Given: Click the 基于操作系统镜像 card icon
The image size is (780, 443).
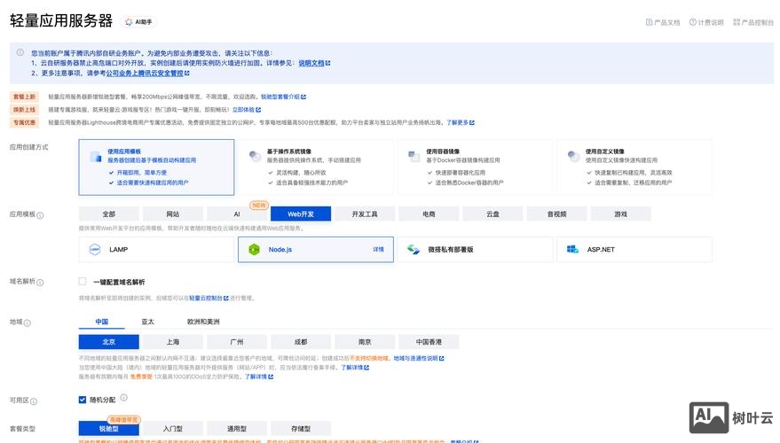Looking at the screenshot, I should [255, 157].
